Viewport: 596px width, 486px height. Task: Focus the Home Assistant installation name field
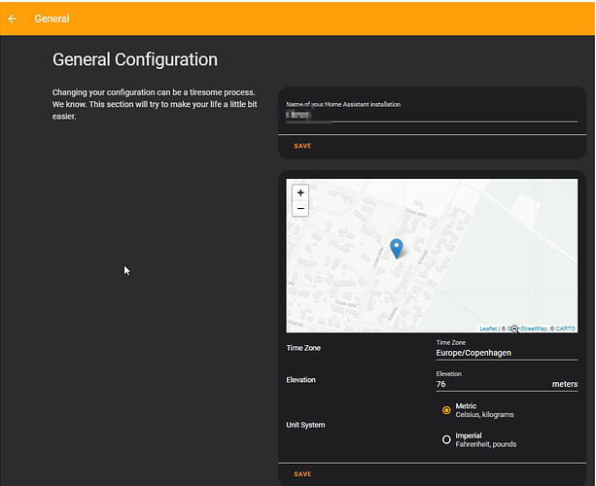[x=432, y=116]
